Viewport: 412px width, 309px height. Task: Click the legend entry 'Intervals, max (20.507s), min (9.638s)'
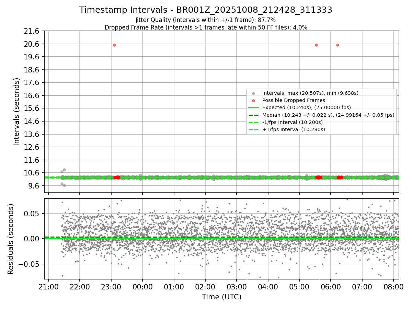pyautogui.click(x=310, y=93)
